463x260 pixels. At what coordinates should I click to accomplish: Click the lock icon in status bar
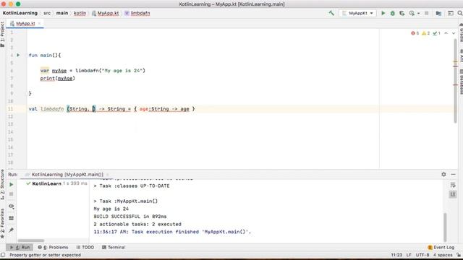pos(459,255)
